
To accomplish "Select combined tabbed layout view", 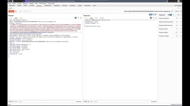I will point(156,15).
